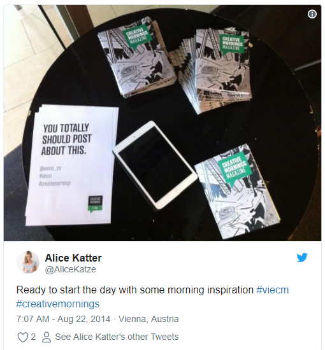
Task: Click the like count number 2
Action: pyautogui.click(x=33, y=337)
